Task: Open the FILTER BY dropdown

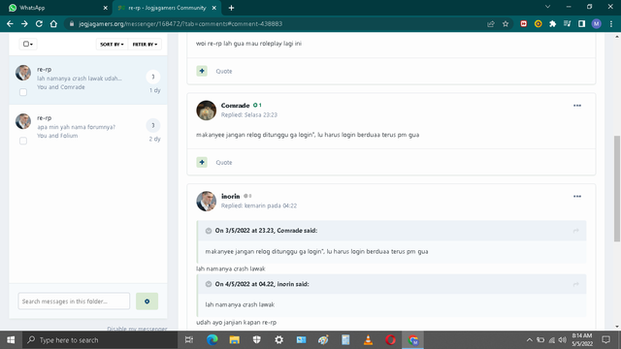Action: tap(145, 44)
